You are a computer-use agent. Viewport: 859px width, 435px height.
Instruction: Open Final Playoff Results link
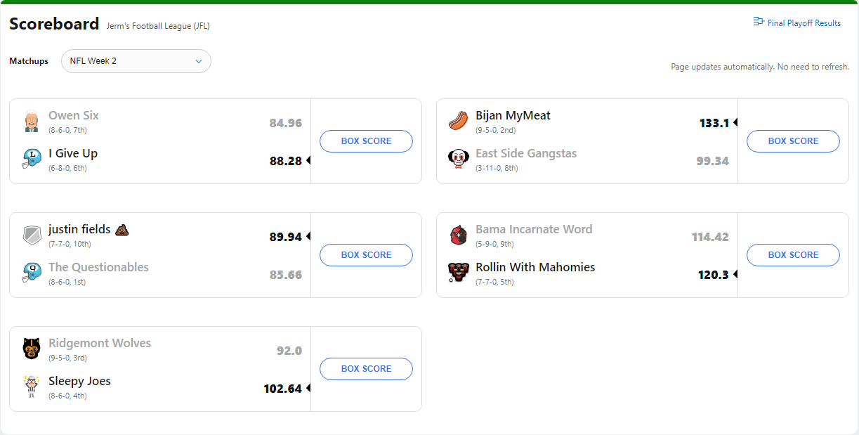tap(796, 22)
